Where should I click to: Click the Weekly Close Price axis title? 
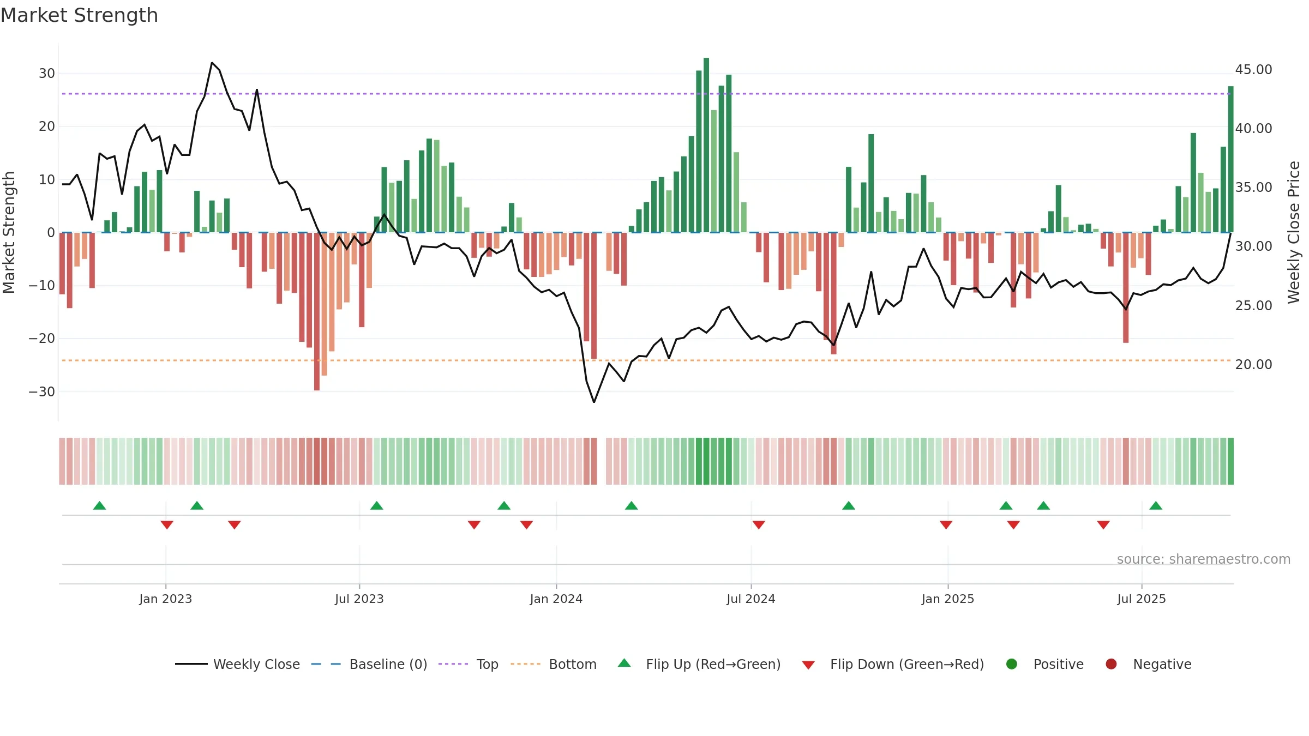1294,232
